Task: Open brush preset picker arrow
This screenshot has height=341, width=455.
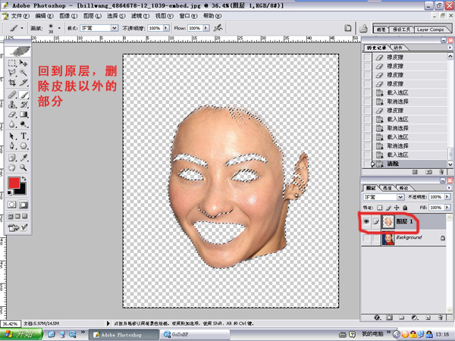Action: coord(59,28)
